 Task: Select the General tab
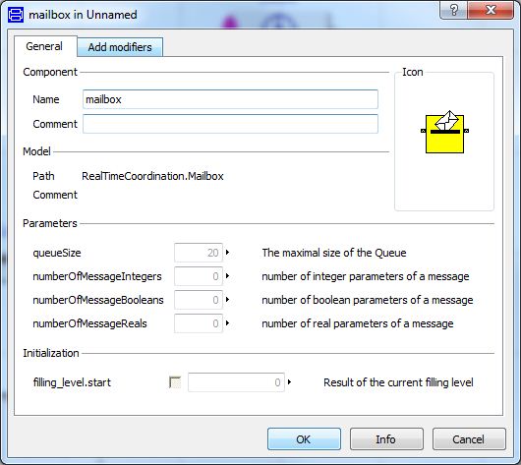click(44, 46)
